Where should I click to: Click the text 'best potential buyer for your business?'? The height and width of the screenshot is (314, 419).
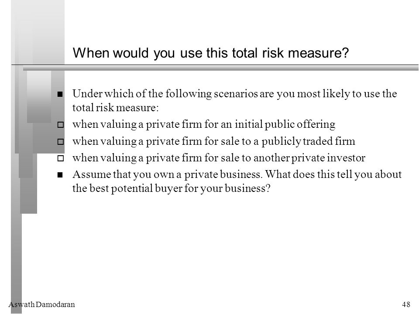(x=180, y=188)
